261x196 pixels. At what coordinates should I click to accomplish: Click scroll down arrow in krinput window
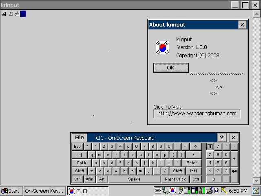(257, 180)
